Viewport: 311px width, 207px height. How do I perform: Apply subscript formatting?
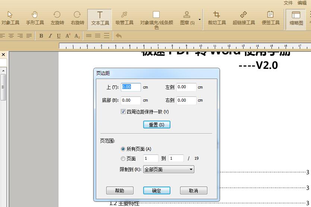[77, 36]
